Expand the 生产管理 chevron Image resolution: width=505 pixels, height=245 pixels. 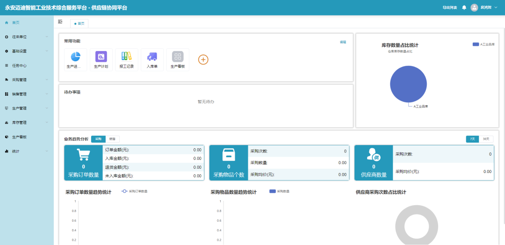click(x=47, y=108)
